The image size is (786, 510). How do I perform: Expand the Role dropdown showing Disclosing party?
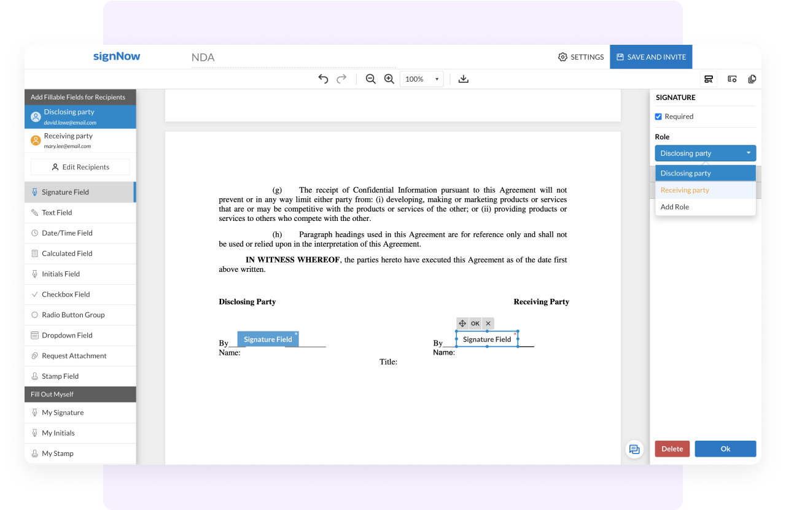point(705,153)
